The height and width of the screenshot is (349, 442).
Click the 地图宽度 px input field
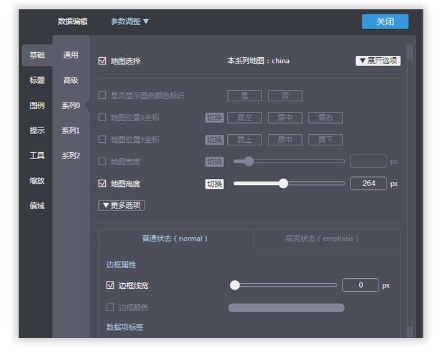point(369,161)
